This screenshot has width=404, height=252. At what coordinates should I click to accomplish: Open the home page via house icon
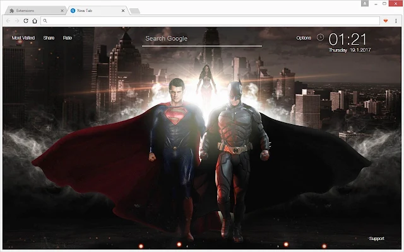tap(35, 21)
